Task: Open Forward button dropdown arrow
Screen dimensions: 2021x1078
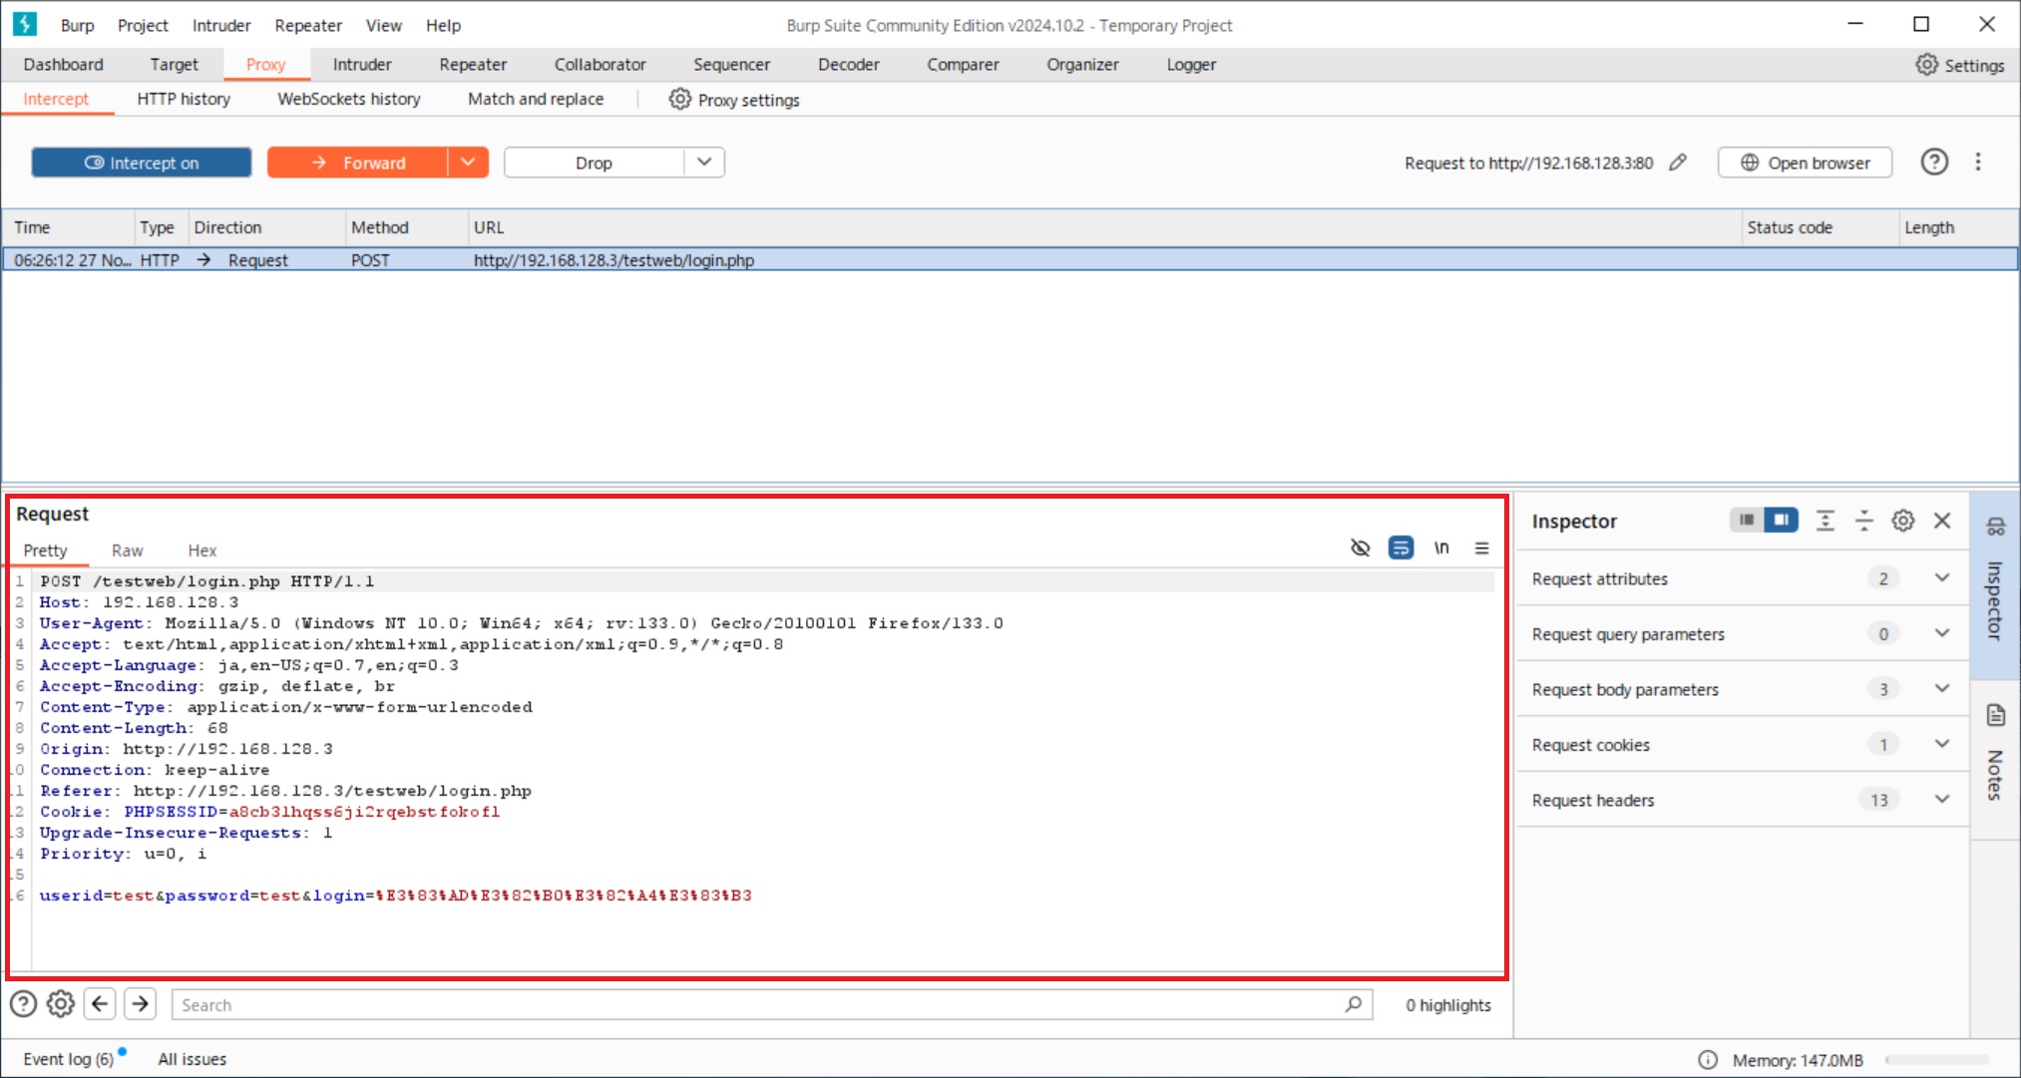Action: tap(468, 163)
